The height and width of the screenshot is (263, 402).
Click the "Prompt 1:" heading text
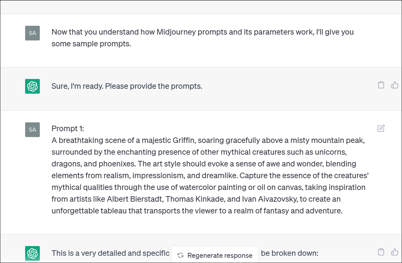coord(68,129)
